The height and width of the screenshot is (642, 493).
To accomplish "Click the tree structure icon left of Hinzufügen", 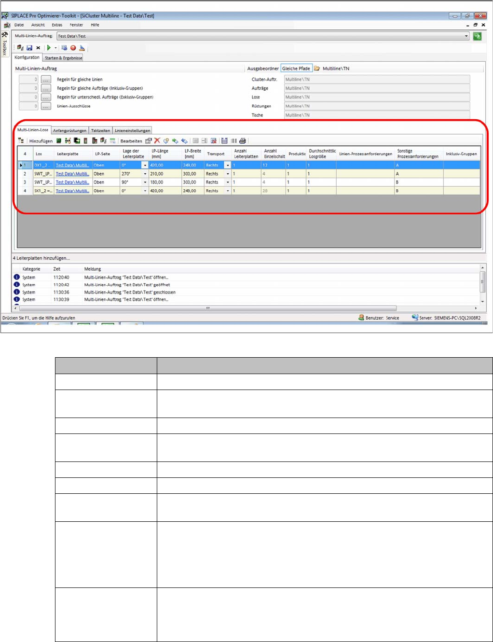I will coord(21,141).
